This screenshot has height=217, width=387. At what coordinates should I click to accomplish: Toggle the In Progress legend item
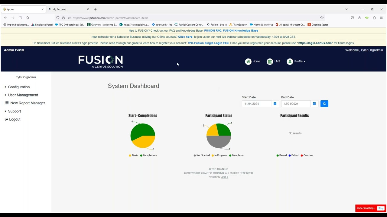[219, 156]
